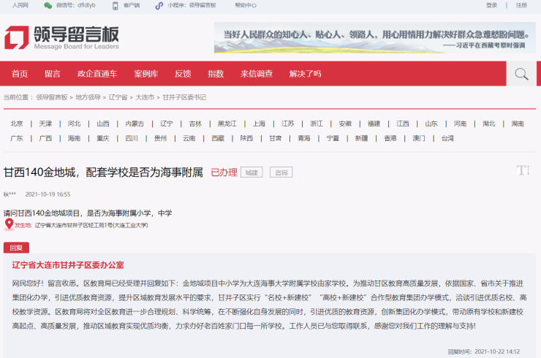This screenshot has width=541, height=358.
Task: Click the 登录 login link
Action: click(x=491, y=6)
